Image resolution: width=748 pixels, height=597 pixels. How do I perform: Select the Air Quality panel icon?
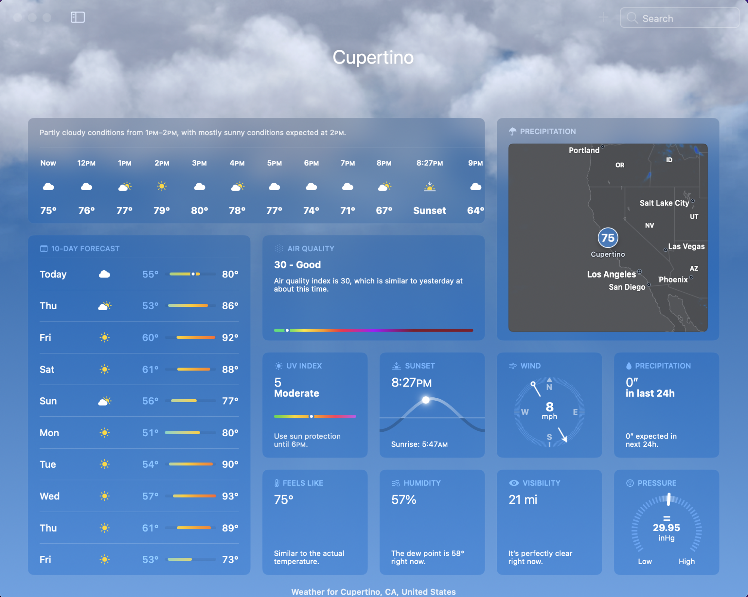(x=279, y=248)
